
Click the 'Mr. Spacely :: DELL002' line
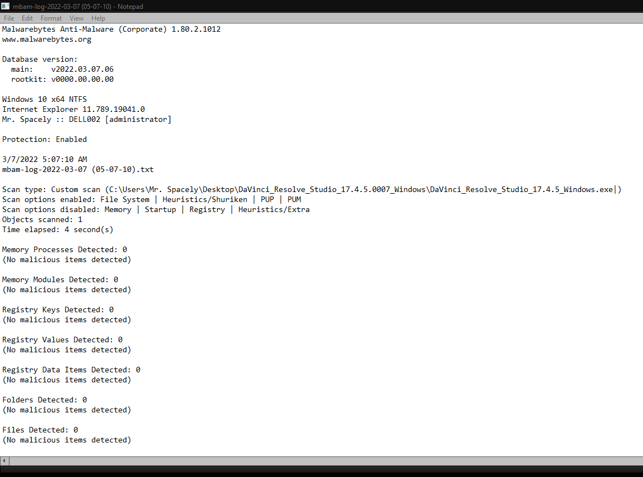tap(86, 119)
